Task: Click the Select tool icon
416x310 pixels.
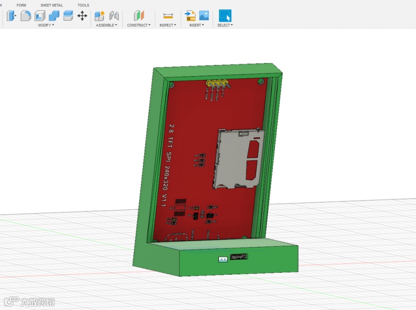Action: [x=225, y=16]
